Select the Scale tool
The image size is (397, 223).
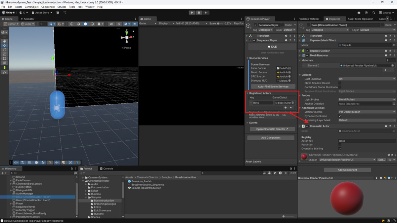[x=5, y=54]
